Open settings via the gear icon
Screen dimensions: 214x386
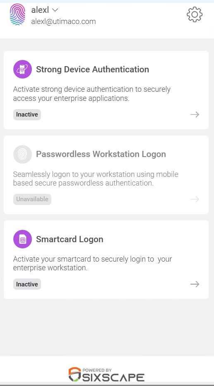coord(195,14)
